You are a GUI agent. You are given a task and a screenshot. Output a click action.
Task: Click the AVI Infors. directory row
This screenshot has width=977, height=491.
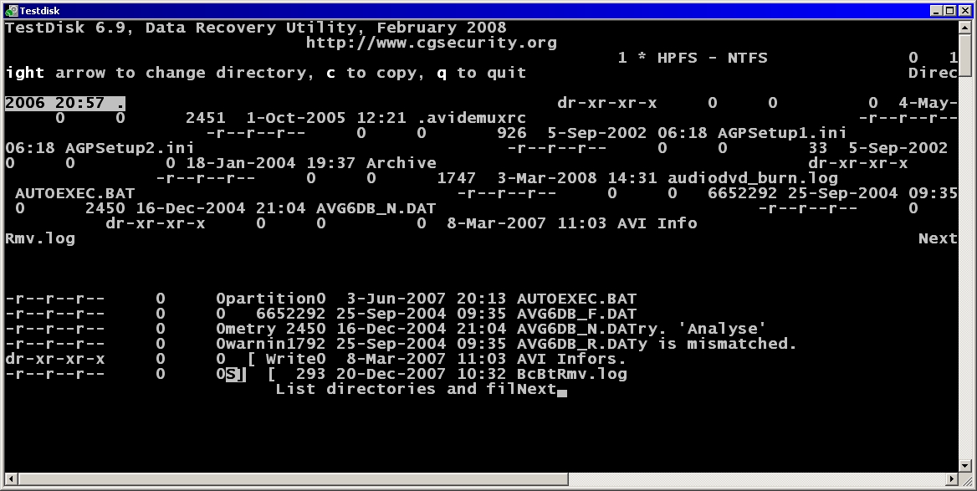point(316,359)
